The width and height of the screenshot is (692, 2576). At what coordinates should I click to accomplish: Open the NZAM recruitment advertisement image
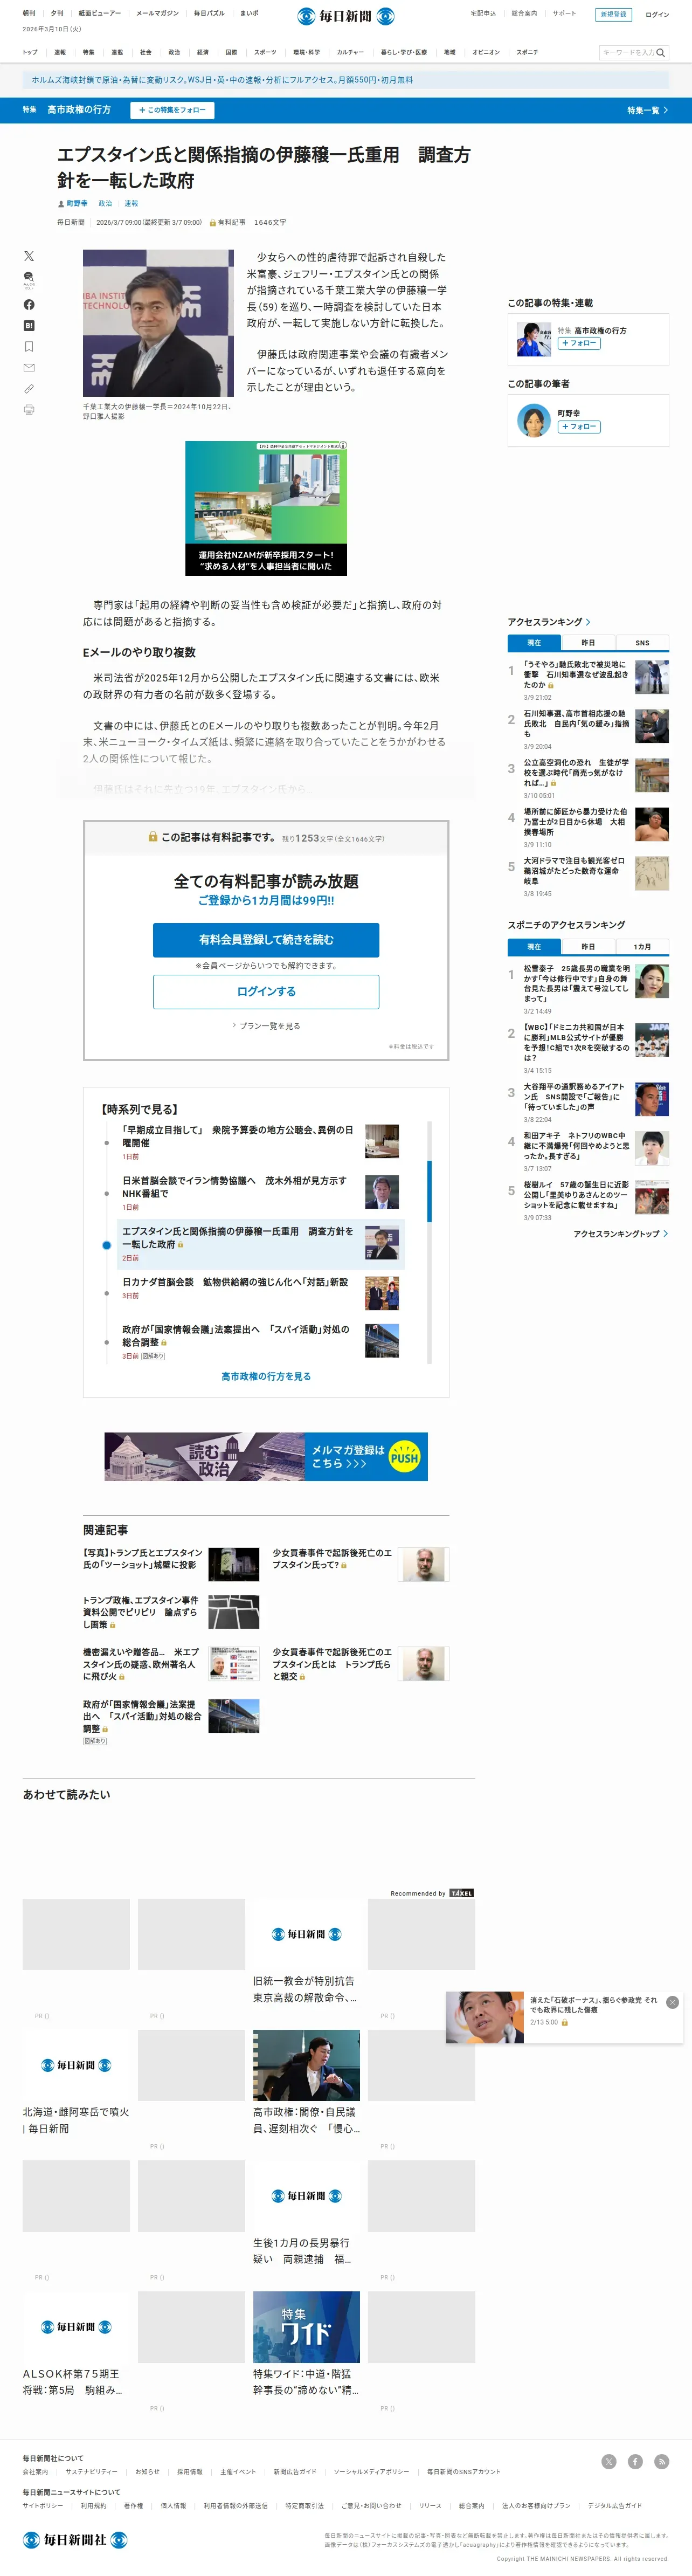coord(266,508)
